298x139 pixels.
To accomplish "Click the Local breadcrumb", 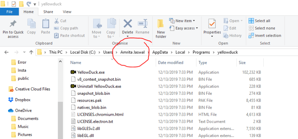I will pyautogui.click(x=180, y=52).
